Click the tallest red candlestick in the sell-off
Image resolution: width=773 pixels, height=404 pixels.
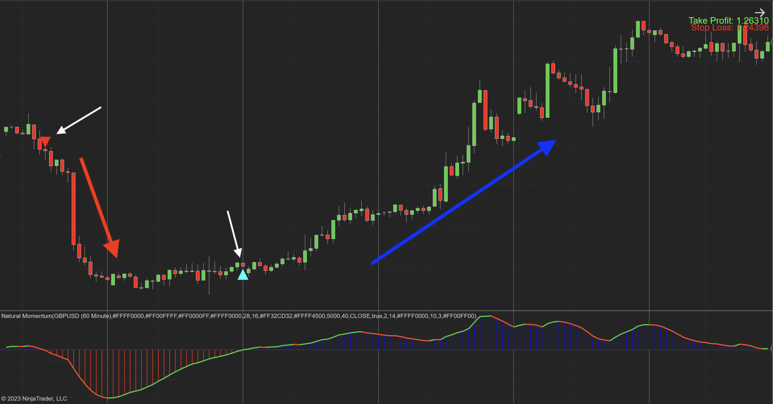[73, 208]
